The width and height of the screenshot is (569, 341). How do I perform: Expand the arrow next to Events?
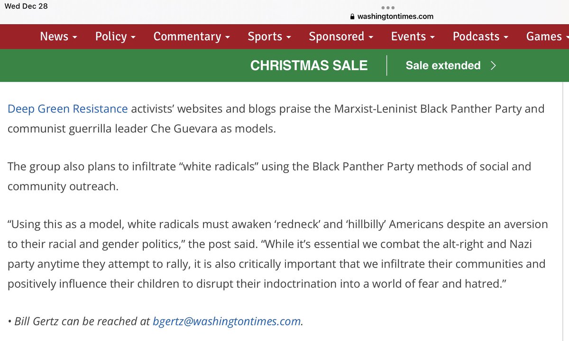coord(432,37)
